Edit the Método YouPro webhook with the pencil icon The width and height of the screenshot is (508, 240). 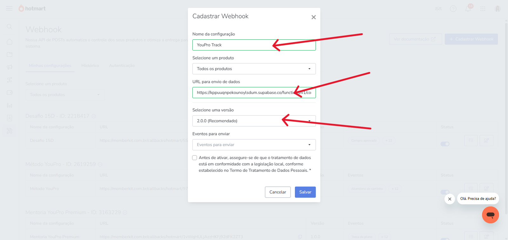pyautogui.click(x=486, y=188)
